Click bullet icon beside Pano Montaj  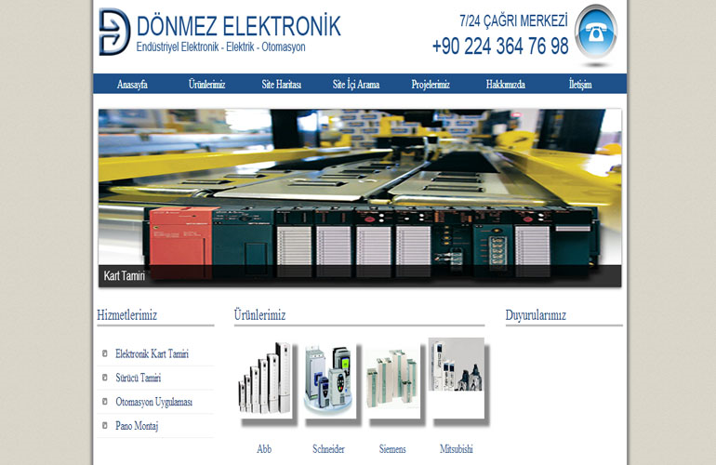[104, 426]
